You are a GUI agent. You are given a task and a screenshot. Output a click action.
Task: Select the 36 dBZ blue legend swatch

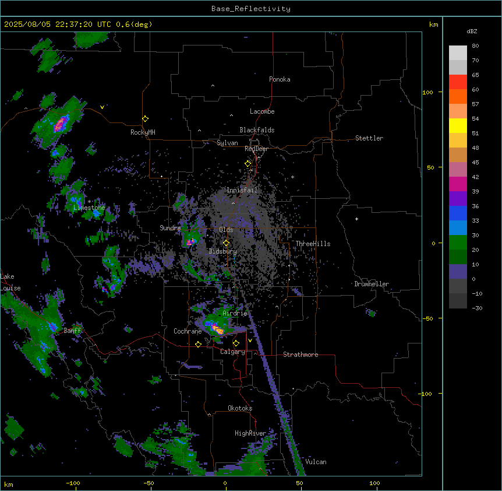(458, 213)
